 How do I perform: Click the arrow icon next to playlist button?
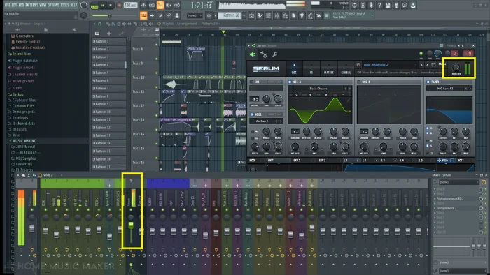(x=152, y=15)
